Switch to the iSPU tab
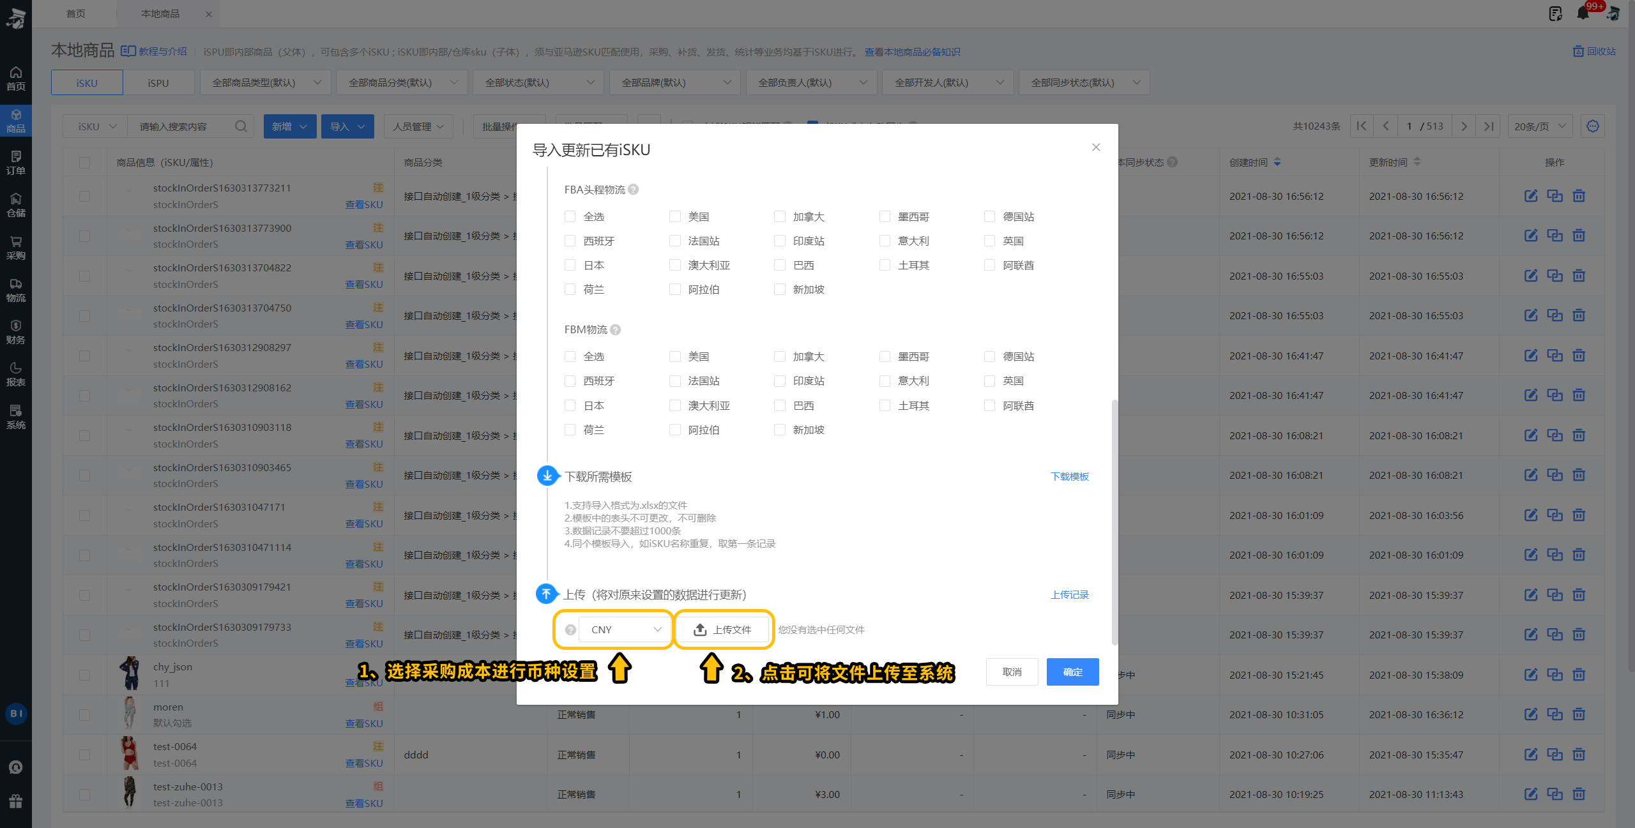 [158, 82]
